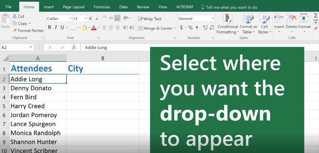Image resolution: width=319 pixels, height=153 pixels.
Task: Activate the Format Painter brush
Action: tap(28, 30)
